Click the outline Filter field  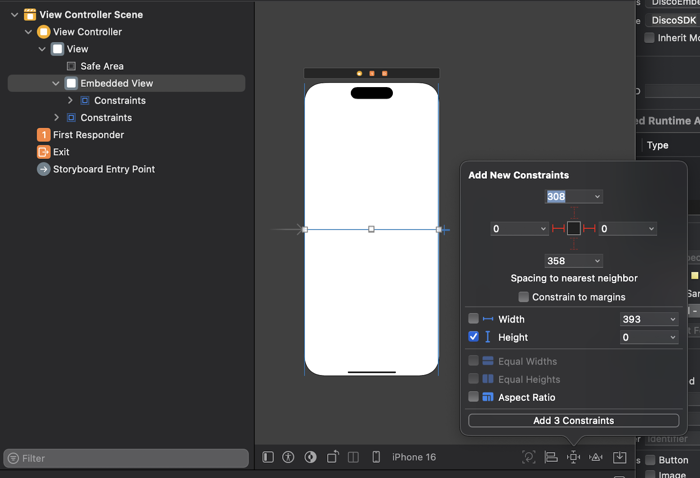point(126,458)
